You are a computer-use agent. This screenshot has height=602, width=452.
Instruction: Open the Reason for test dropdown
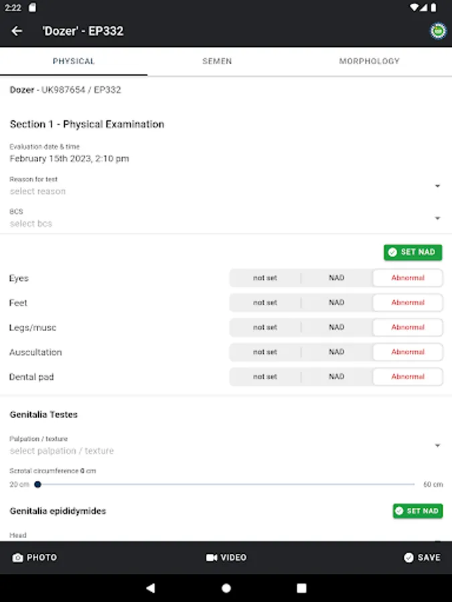point(226,187)
